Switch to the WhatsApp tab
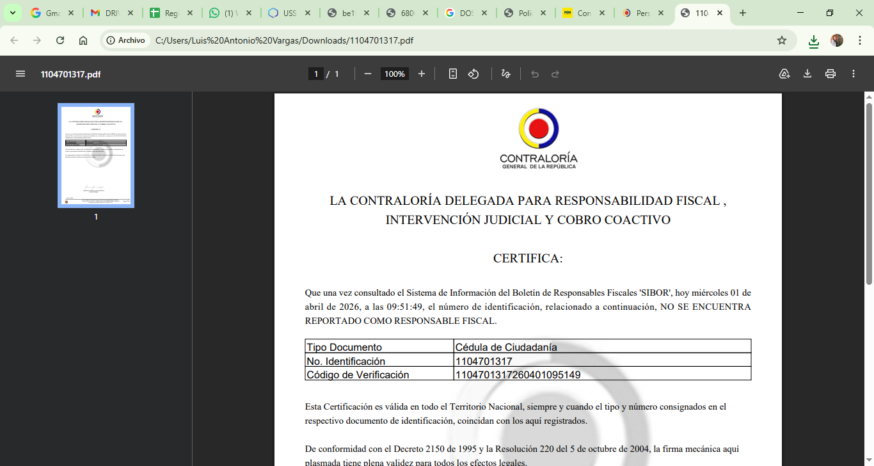This screenshot has height=466, width=874. [230, 13]
